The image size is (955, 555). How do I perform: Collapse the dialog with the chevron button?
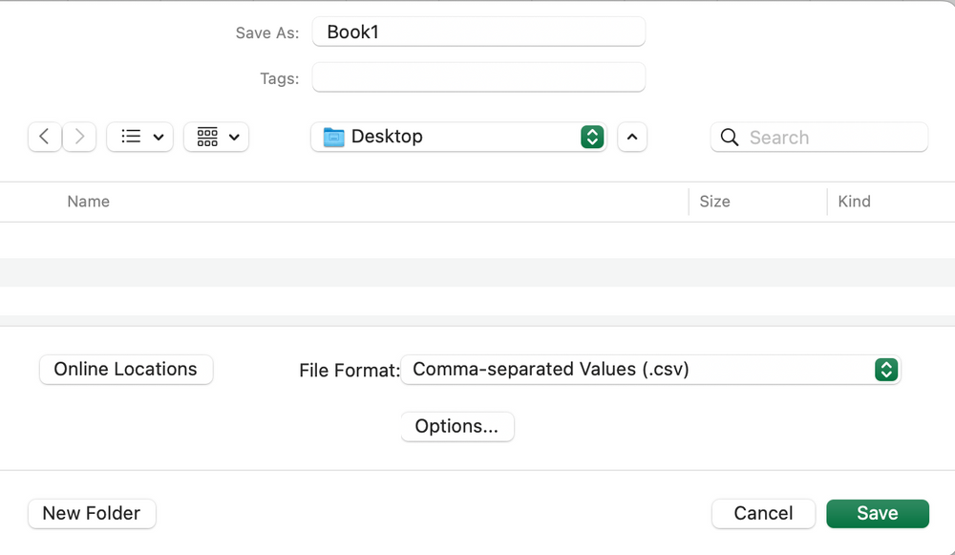(632, 137)
